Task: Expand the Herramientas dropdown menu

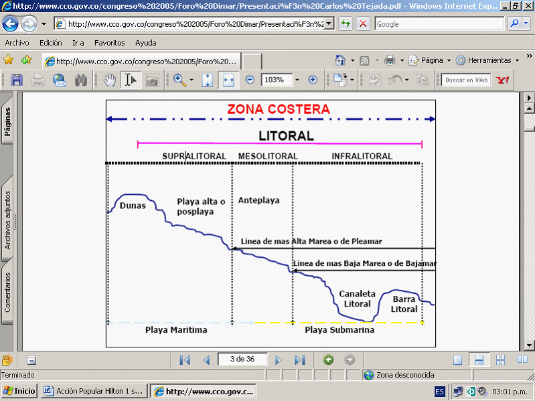Action: click(487, 60)
